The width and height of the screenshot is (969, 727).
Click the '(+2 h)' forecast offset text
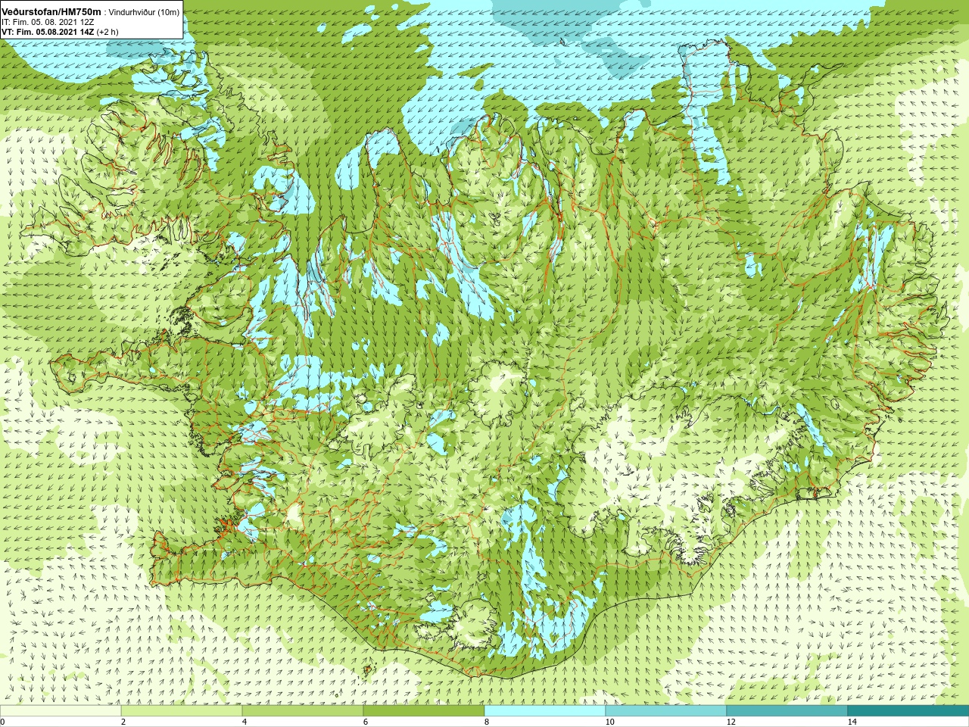tap(108, 33)
